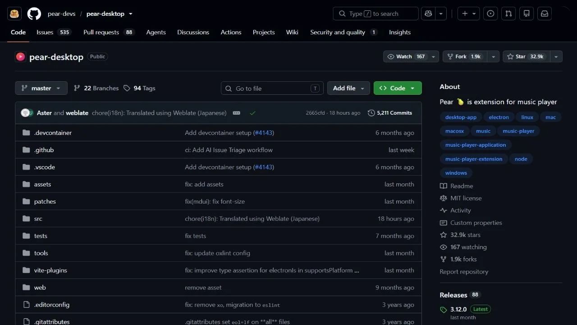Open the create new plus dropdown

469,14
